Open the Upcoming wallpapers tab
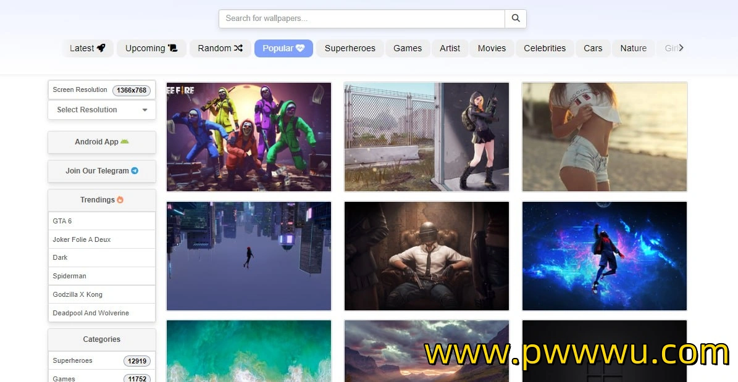The width and height of the screenshot is (738, 382). (151, 48)
